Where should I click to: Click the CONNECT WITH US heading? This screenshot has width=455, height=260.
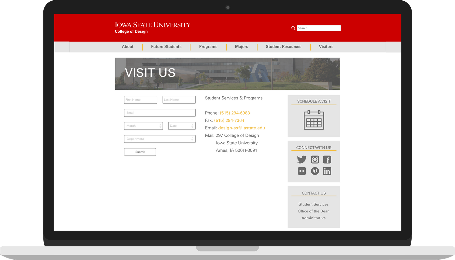tap(314, 148)
